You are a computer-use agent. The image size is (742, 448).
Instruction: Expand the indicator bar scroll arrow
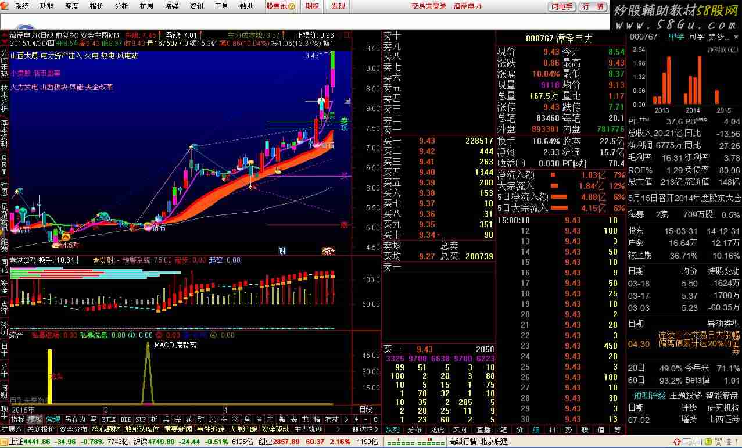(347, 419)
